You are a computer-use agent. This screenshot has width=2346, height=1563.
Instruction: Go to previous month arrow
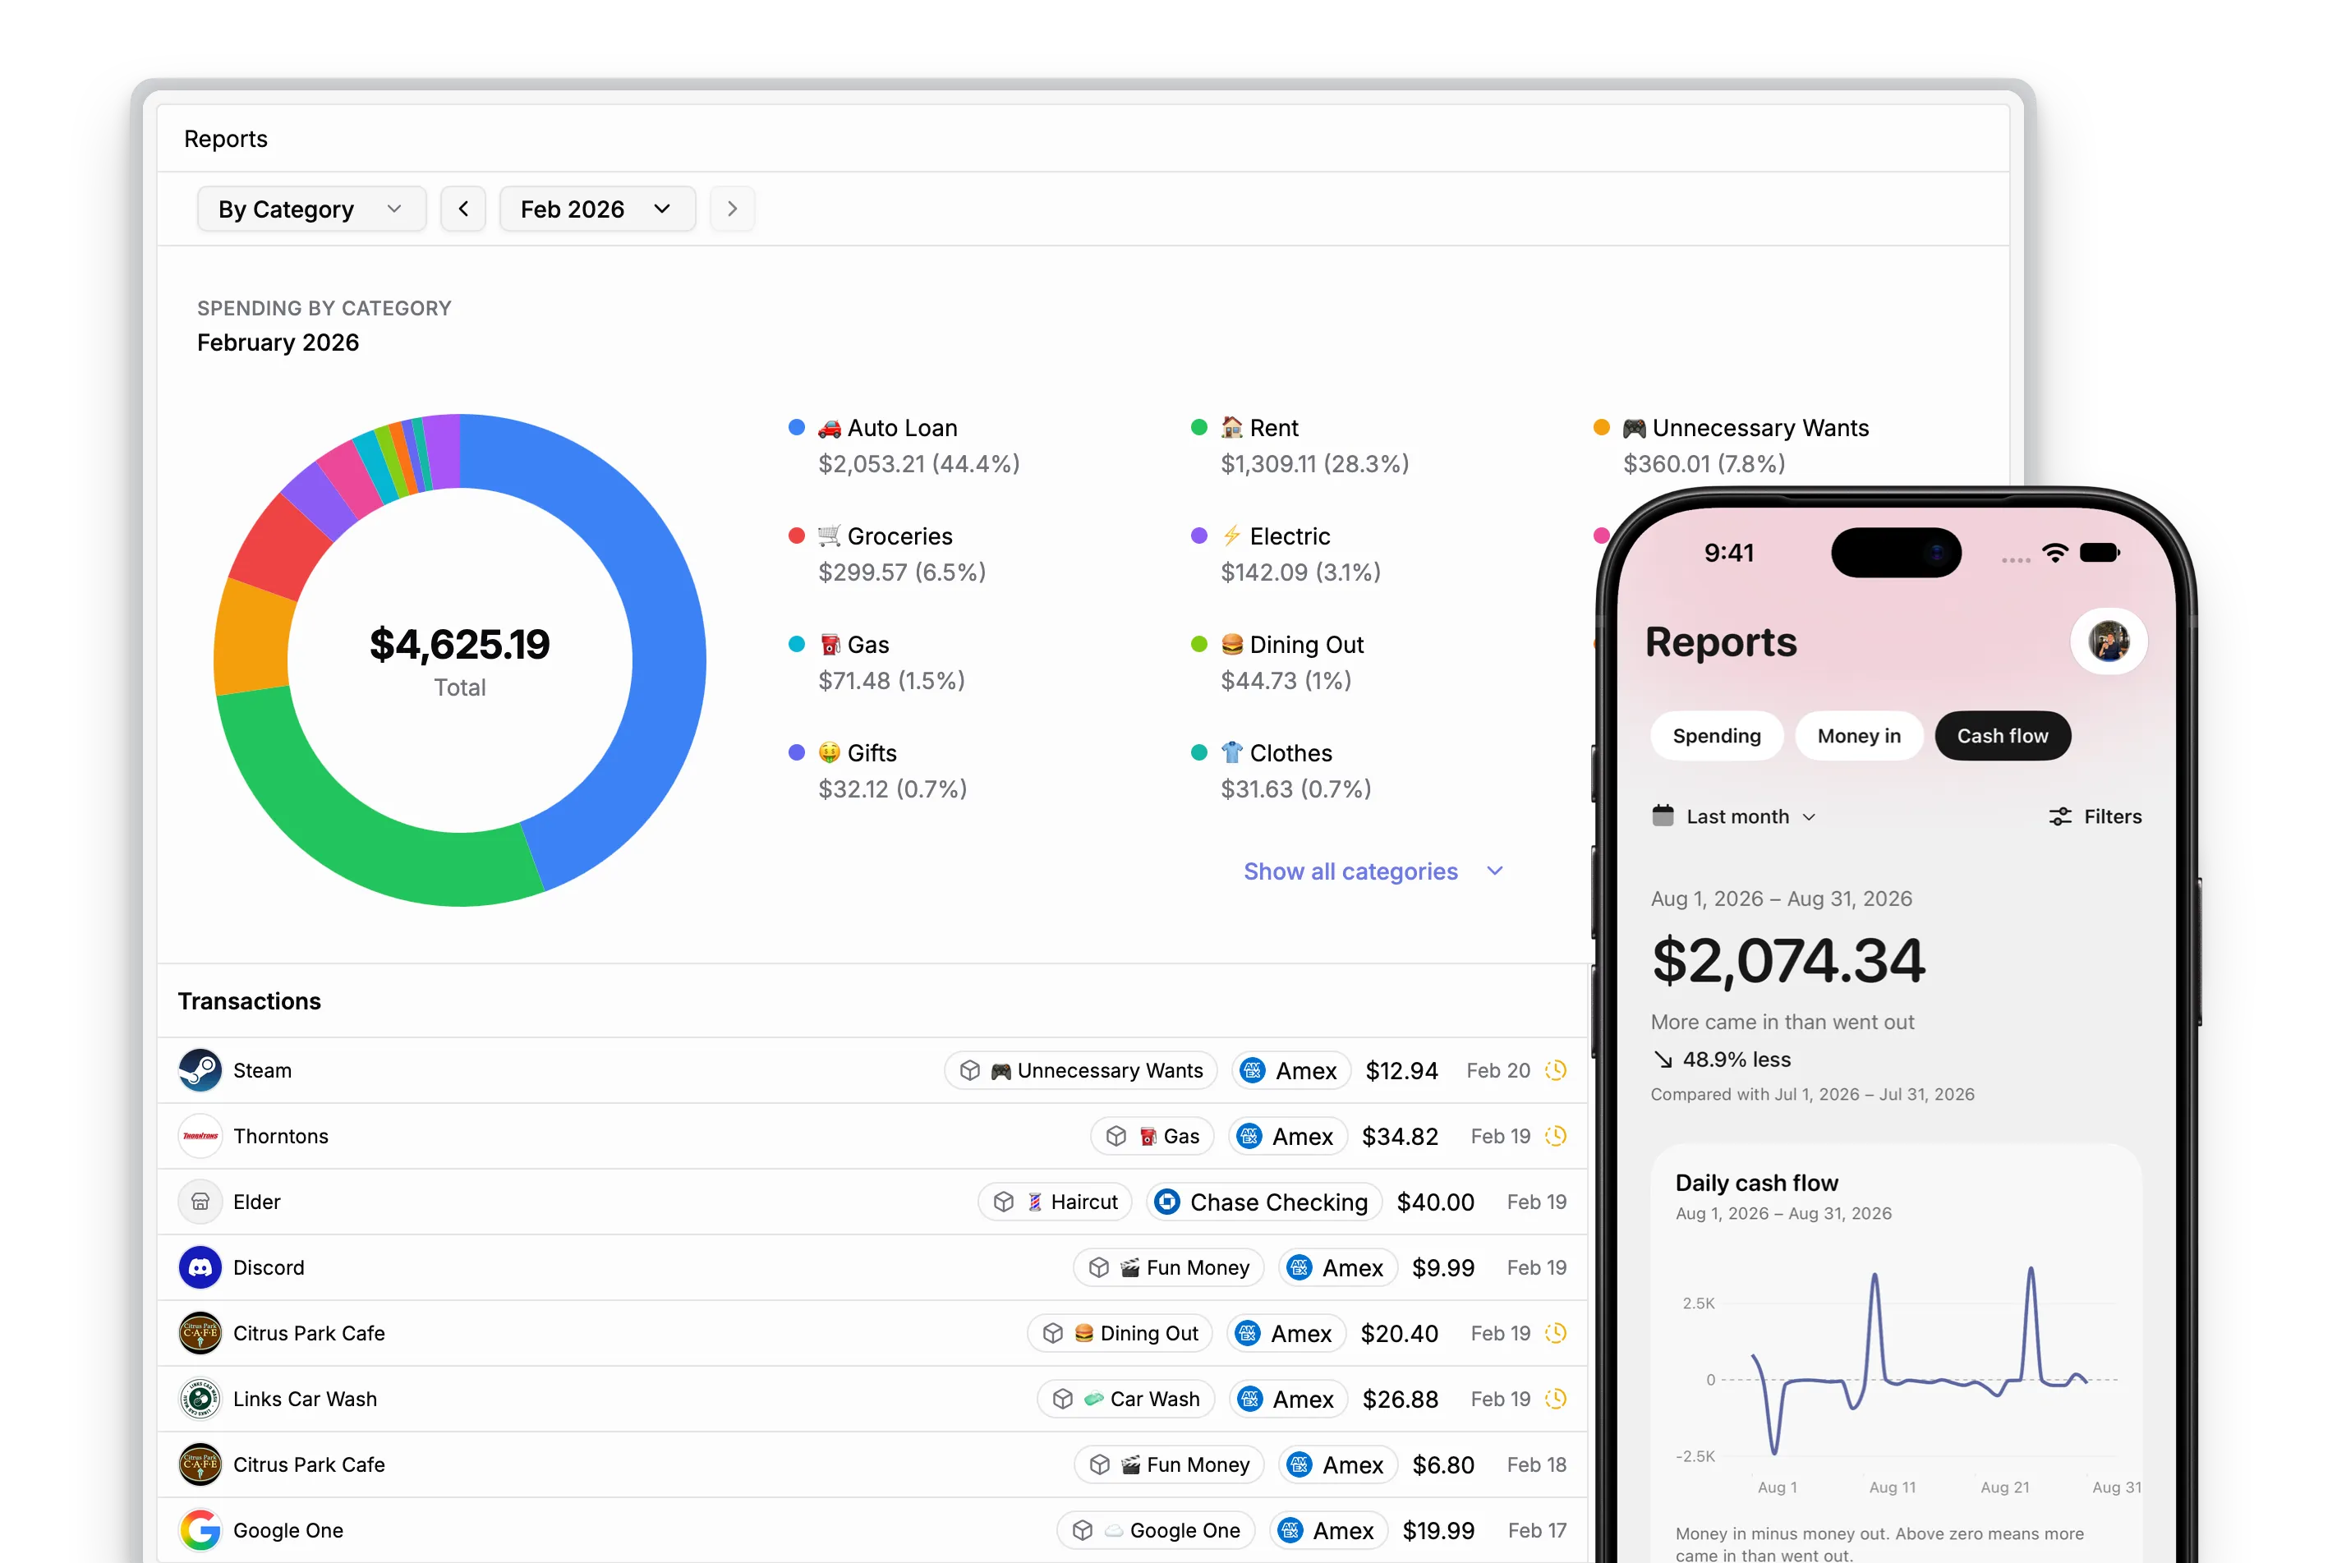(x=462, y=209)
